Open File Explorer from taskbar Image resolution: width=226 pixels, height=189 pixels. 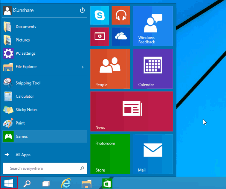click(x=87, y=184)
